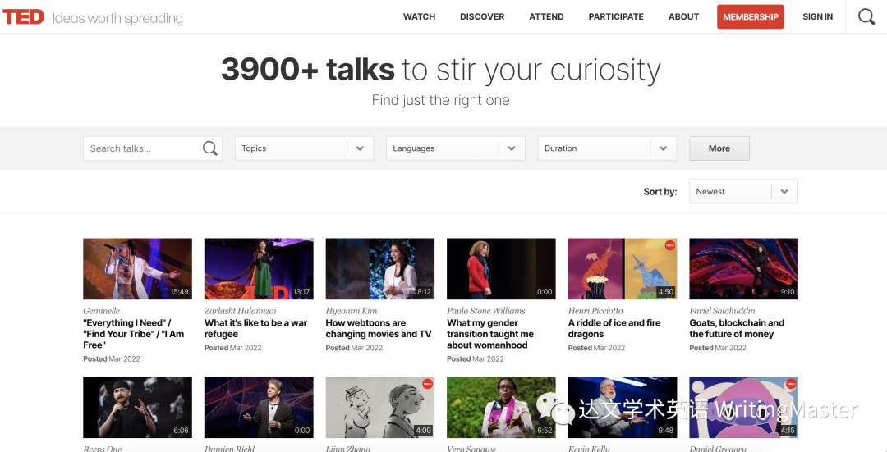Click the TED logo

click(23, 17)
